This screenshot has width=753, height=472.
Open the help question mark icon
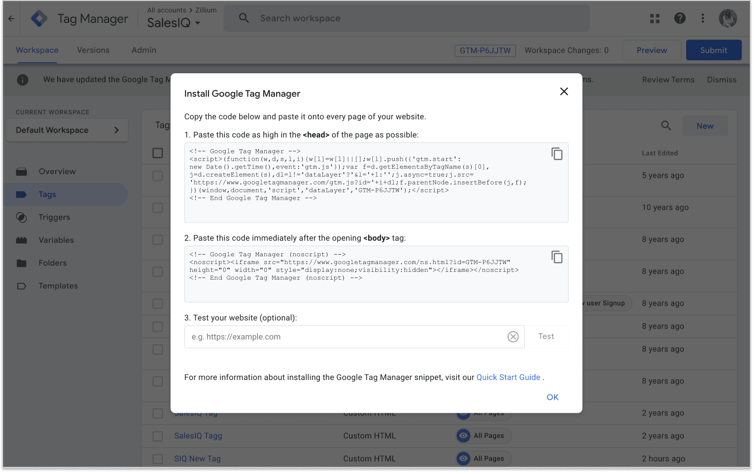pos(680,19)
